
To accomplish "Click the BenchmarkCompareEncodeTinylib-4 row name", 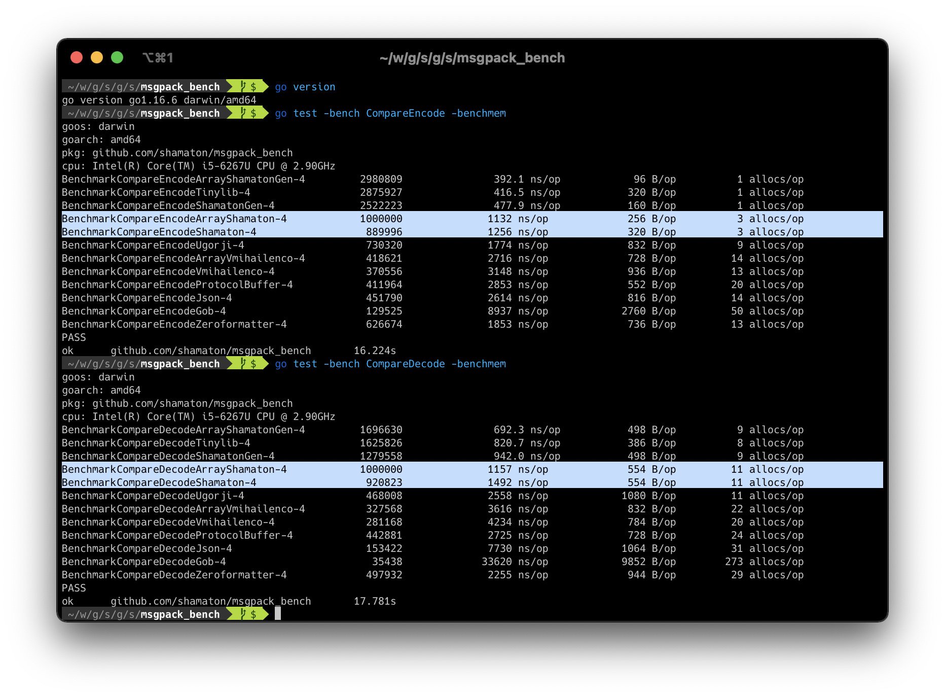I will coord(156,192).
